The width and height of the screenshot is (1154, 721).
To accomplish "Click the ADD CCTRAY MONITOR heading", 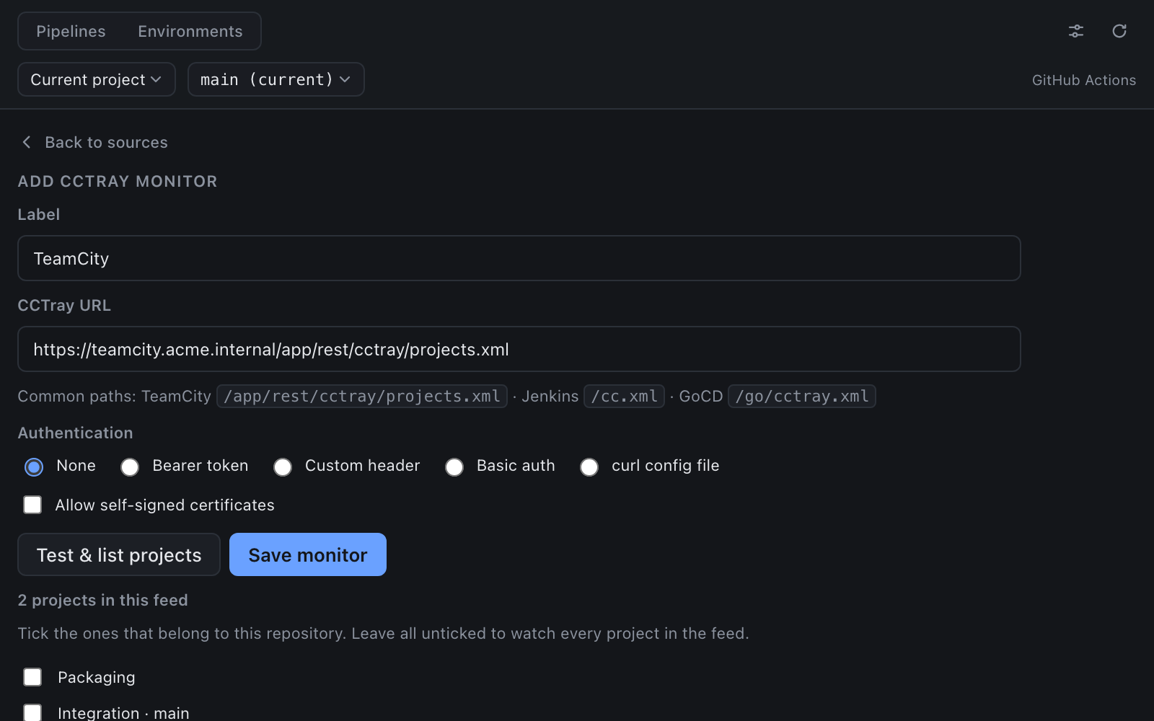I will tap(118, 182).
